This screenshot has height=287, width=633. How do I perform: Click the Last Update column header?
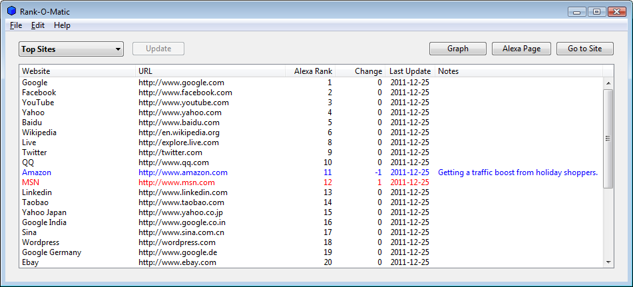[x=410, y=71]
